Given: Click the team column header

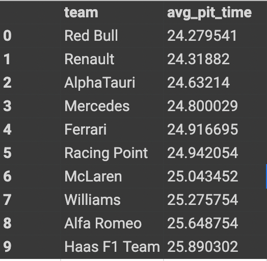Looking at the screenshot, I should pyautogui.click(x=81, y=13).
